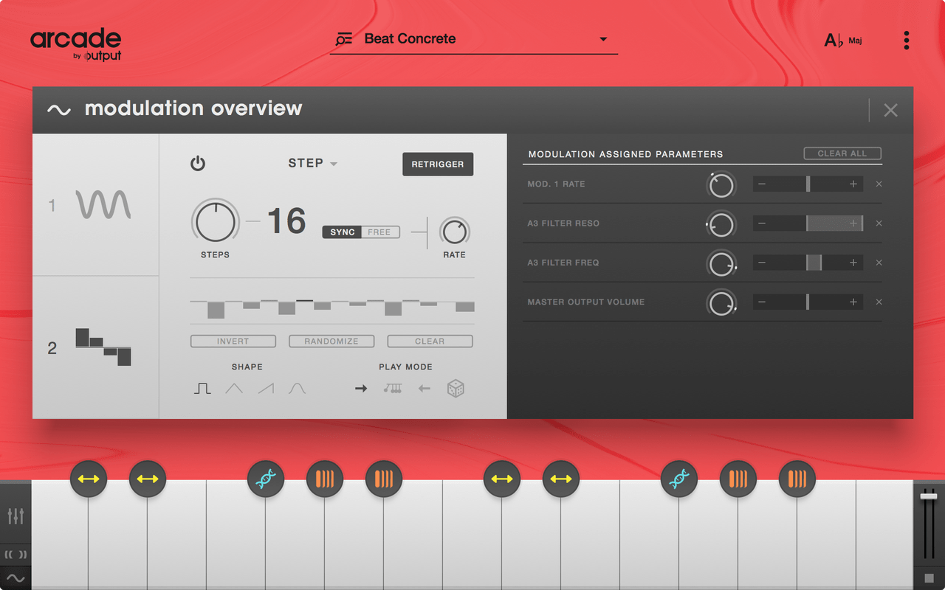Change the Ab Maj key setting
Screen dimensions: 945x590
pyautogui.click(x=843, y=40)
